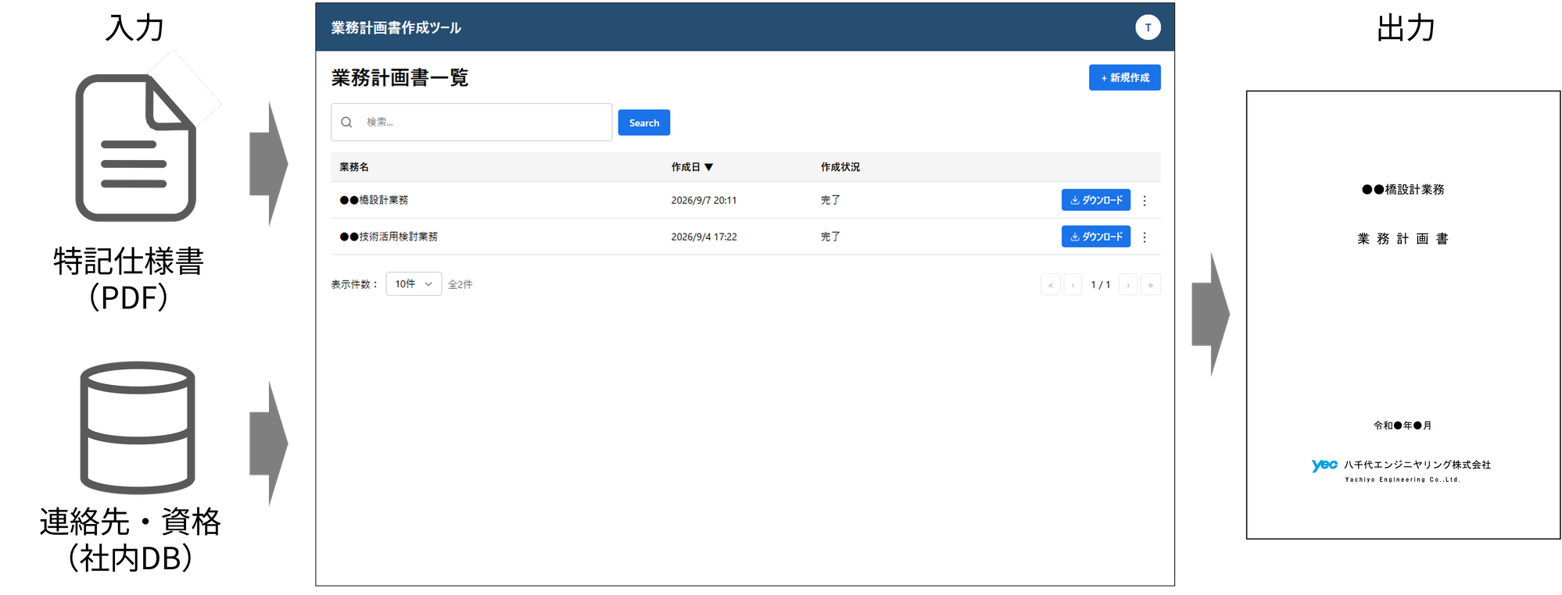
Task: Click the 業務名 column header
Action: tap(353, 167)
